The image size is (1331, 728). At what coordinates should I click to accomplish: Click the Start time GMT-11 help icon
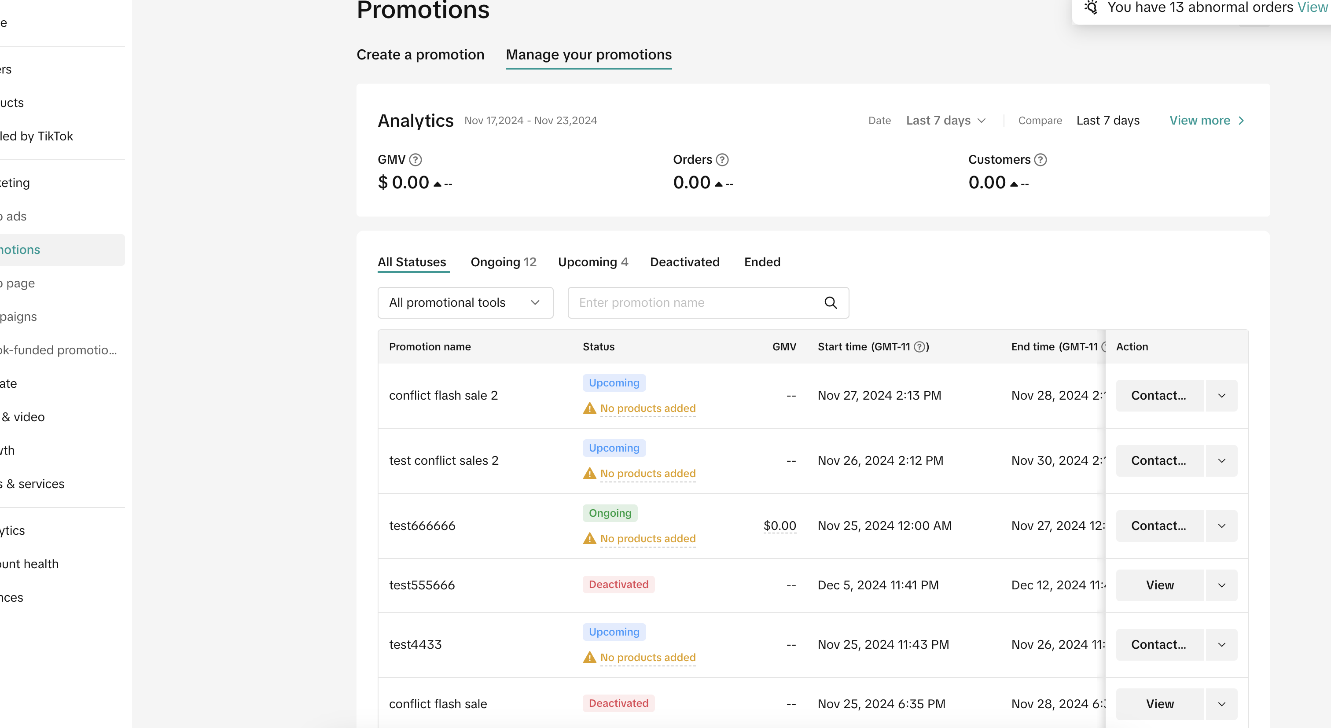[919, 347]
